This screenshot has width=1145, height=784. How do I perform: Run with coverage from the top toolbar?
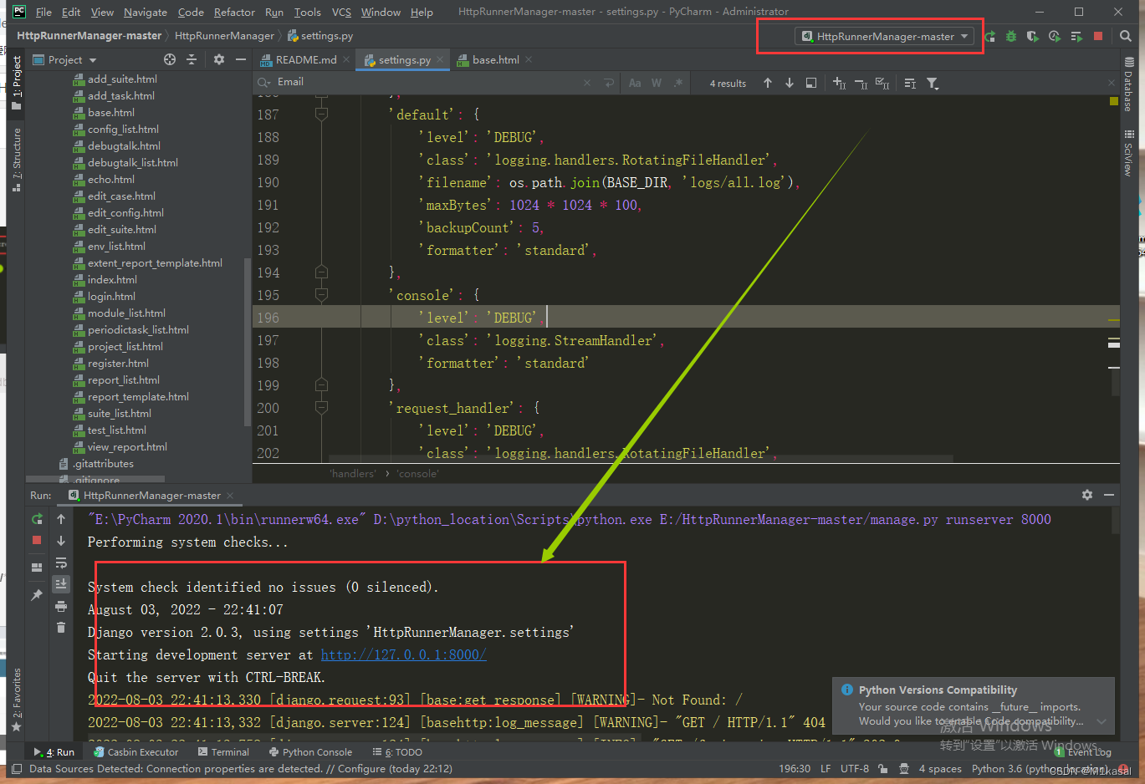tap(1033, 37)
